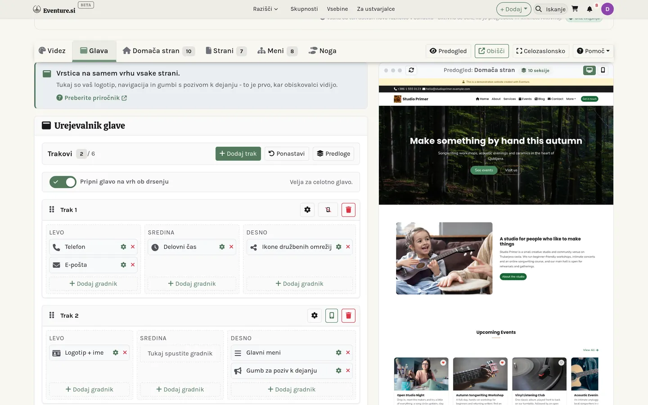
Task: Toggle mobile visibility for Trak 2
Action: point(332,315)
